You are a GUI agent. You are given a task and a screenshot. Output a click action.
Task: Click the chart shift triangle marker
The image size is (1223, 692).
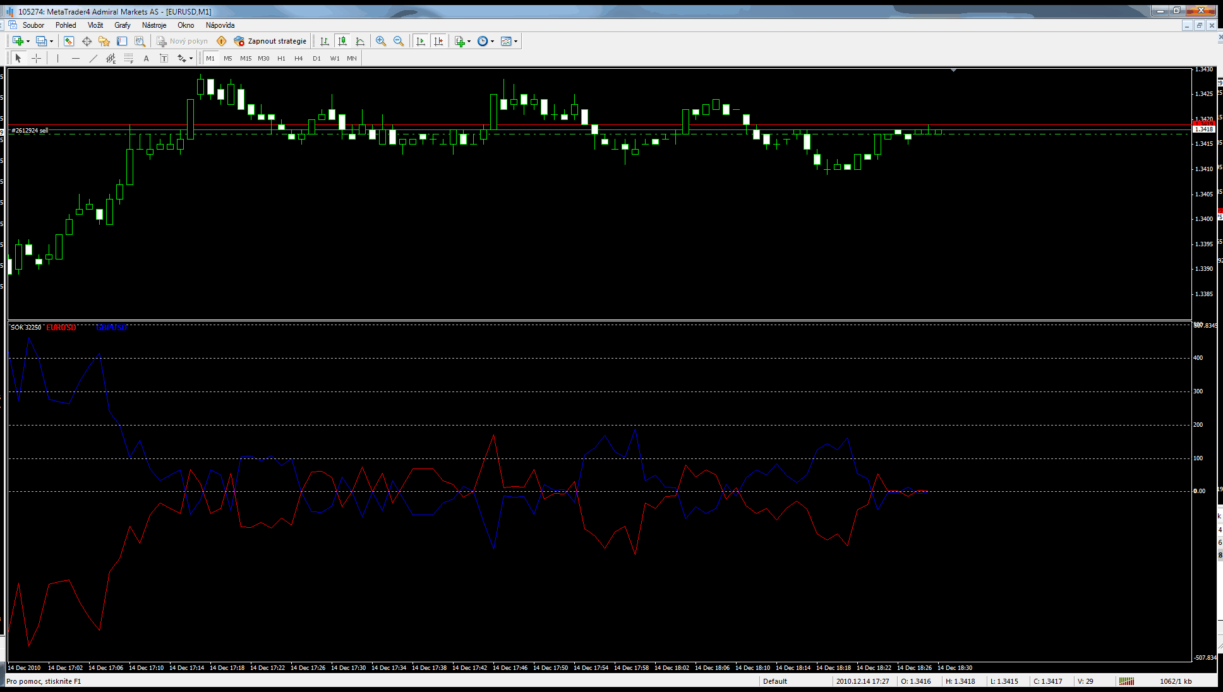[953, 71]
